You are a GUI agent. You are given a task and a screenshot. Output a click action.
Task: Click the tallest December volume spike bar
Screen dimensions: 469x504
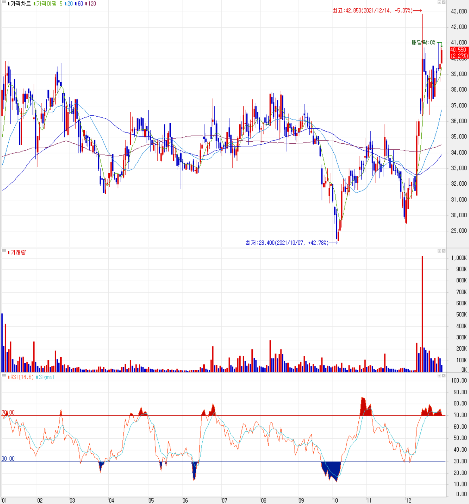pos(422,314)
